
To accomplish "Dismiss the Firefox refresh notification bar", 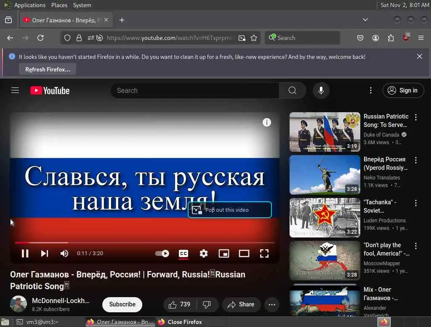I will click(420, 57).
